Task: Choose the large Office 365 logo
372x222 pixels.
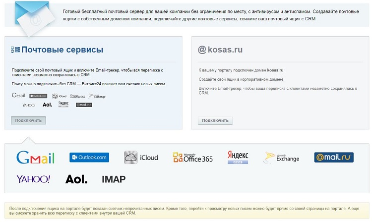Action: tap(192, 158)
